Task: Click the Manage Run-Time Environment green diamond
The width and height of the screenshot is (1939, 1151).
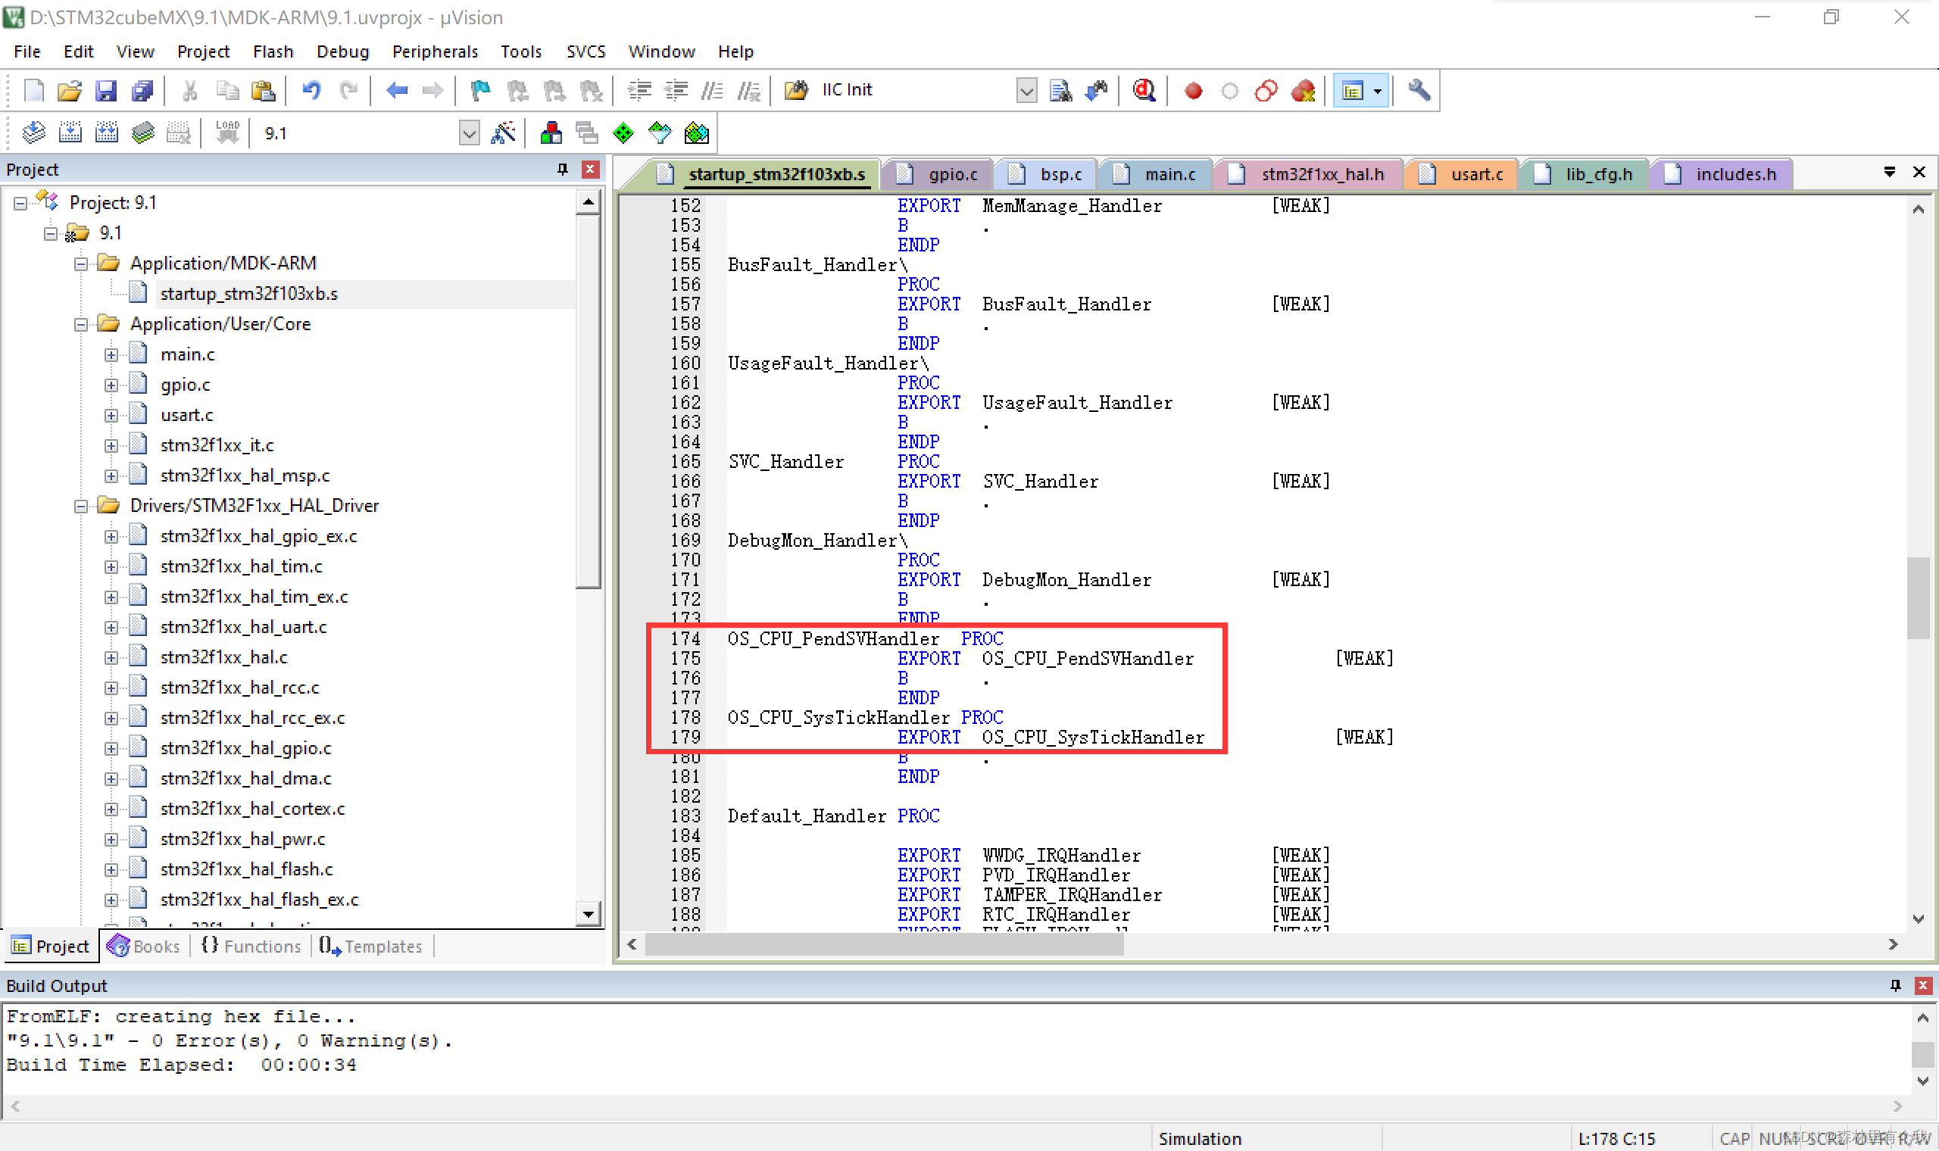Action: [623, 133]
